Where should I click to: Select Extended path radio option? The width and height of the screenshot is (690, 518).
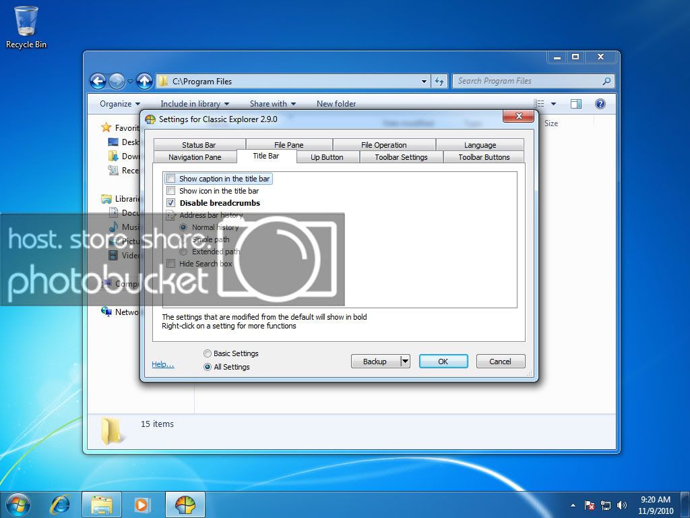click(x=183, y=252)
